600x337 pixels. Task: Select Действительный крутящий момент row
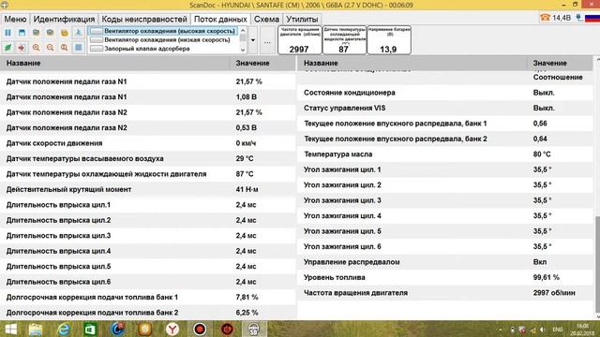tap(148, 189)
